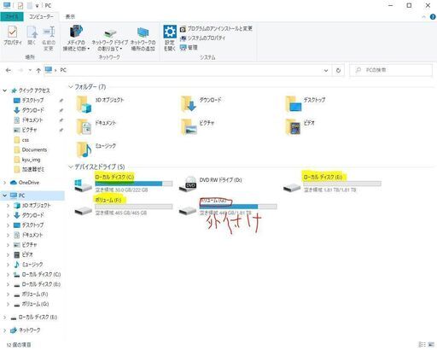The image size is (437, 350).
Task: Select the ミュージック folder in main pane
Action: (96, 149)
